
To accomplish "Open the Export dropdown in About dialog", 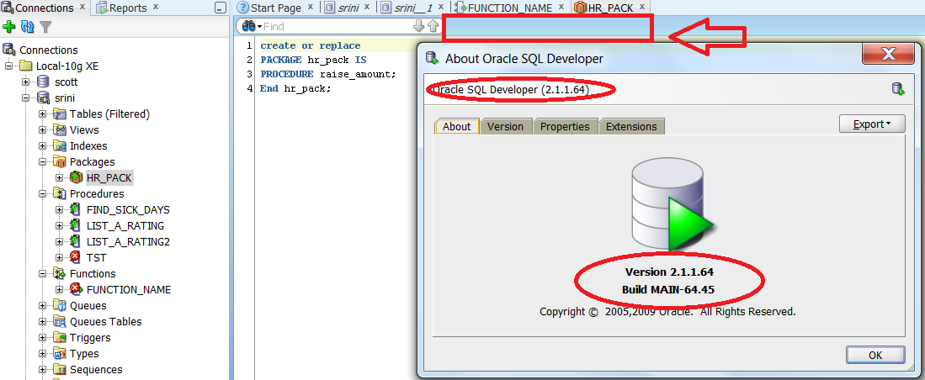I will 872,124.
